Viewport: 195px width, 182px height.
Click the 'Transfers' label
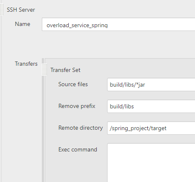tap(26, 64)
